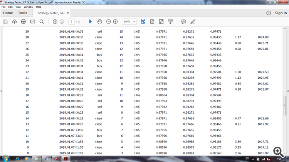Click balance value 1010.97
The image size is (289, 162).
(263, 153)
